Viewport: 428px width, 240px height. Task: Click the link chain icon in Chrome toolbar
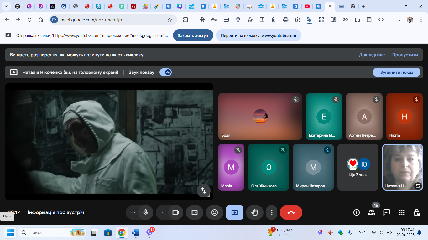pos(345,20)
